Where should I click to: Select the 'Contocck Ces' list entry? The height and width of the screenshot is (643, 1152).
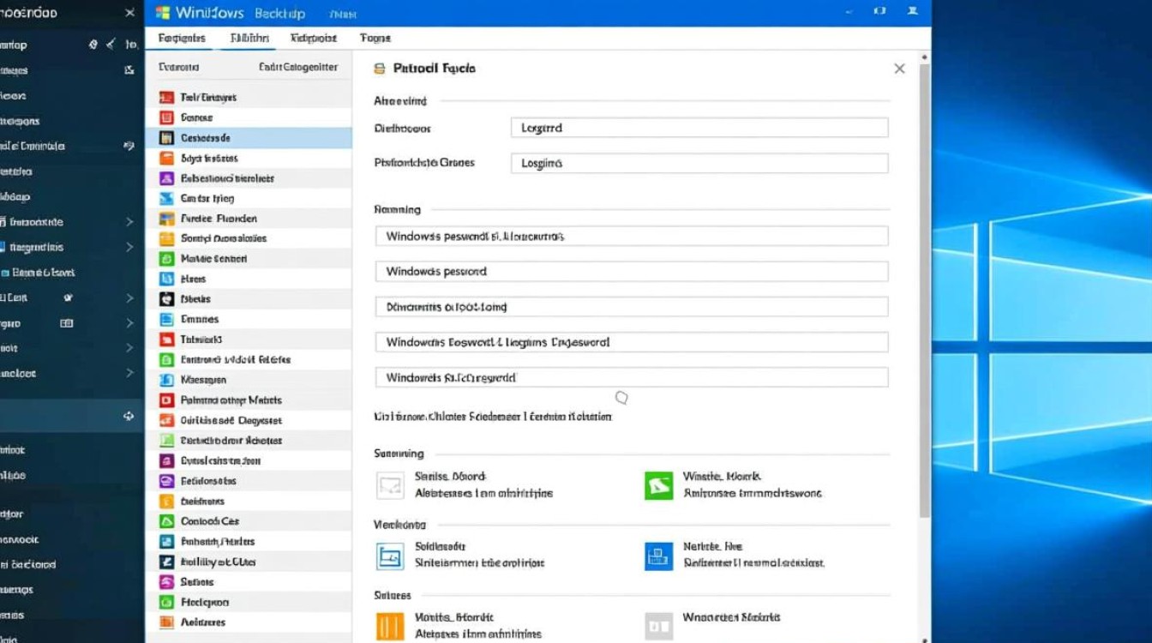210,521
